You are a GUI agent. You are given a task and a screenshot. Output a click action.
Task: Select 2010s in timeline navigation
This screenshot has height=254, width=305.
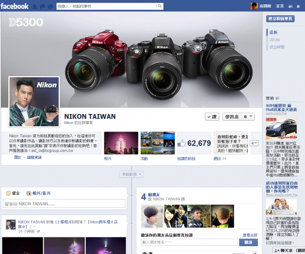[274, 40]
